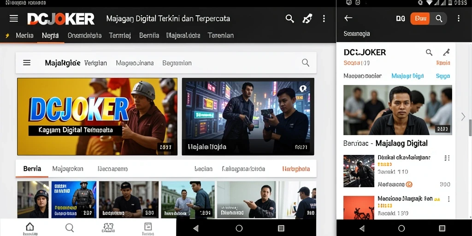
Task: Open the hamburger menu next to Majalgiae
Action: pos(27,63)
